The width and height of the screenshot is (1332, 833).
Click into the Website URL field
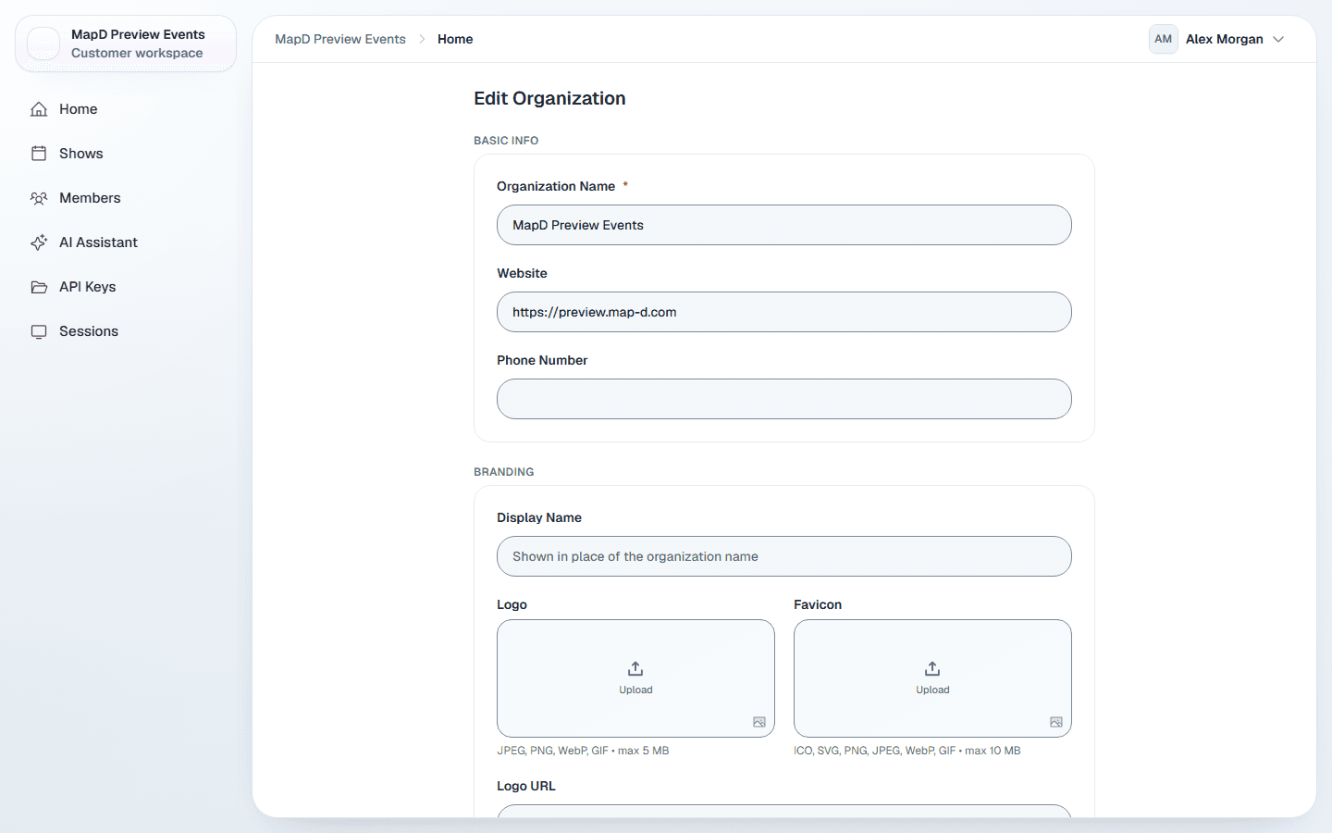784,312
